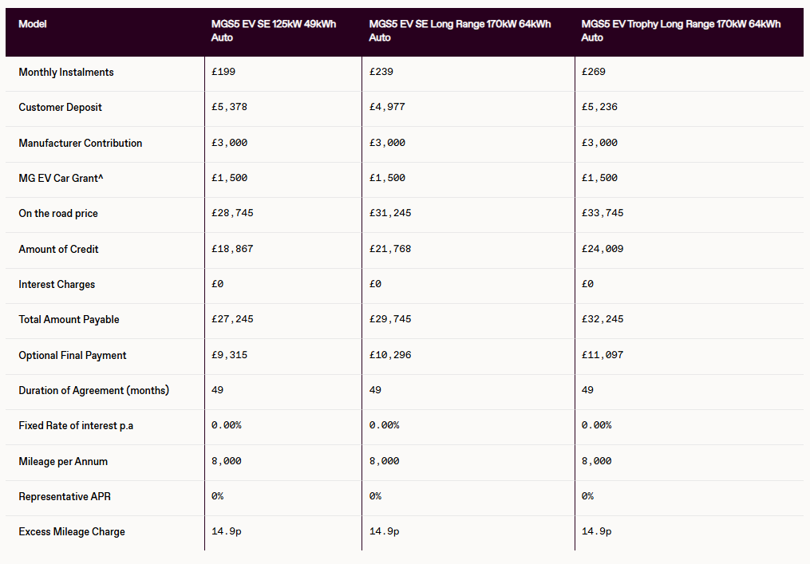
Task: Select the £32,245 total amount payable
Action: pyautogui.click(x=603, y=319)
